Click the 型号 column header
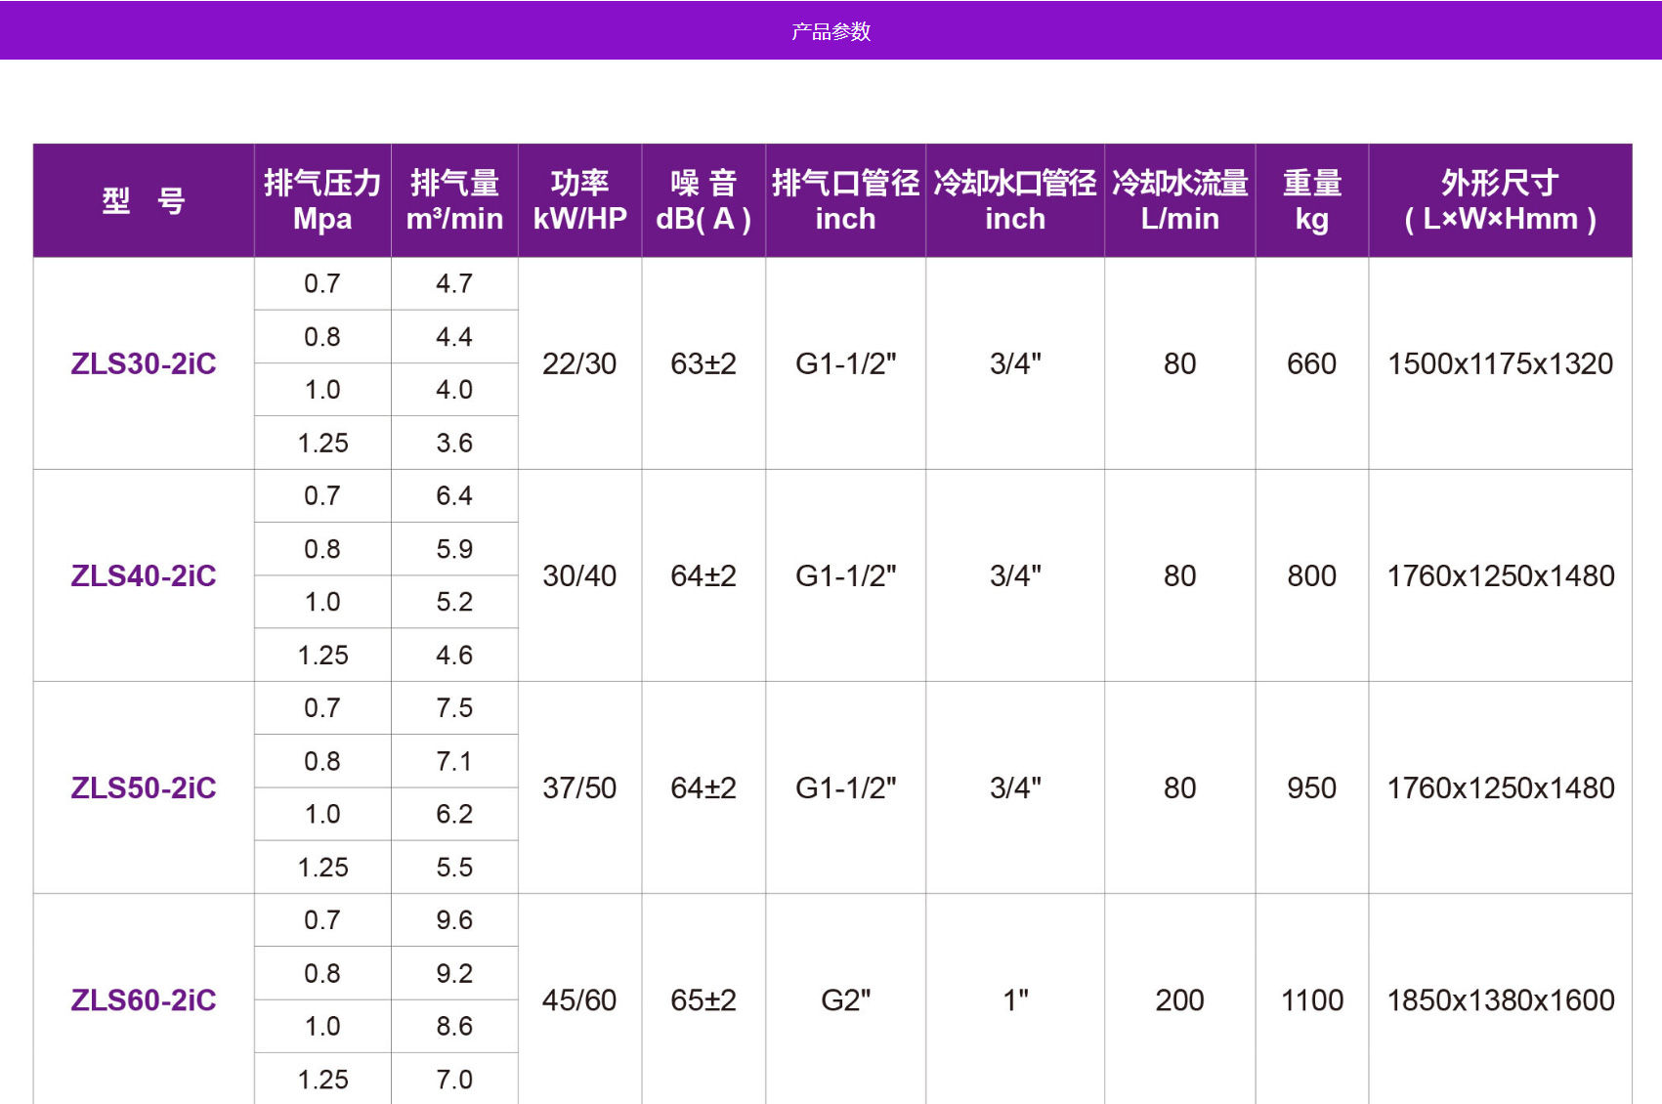1662x1104 pixels. coord(144,201)
